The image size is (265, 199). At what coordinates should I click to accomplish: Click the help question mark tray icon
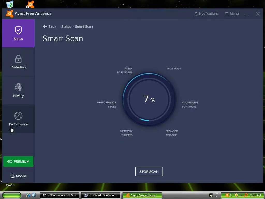pos(211,195)
